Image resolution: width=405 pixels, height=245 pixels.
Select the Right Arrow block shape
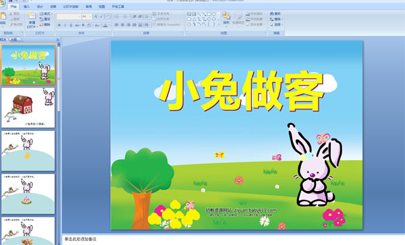209,19
